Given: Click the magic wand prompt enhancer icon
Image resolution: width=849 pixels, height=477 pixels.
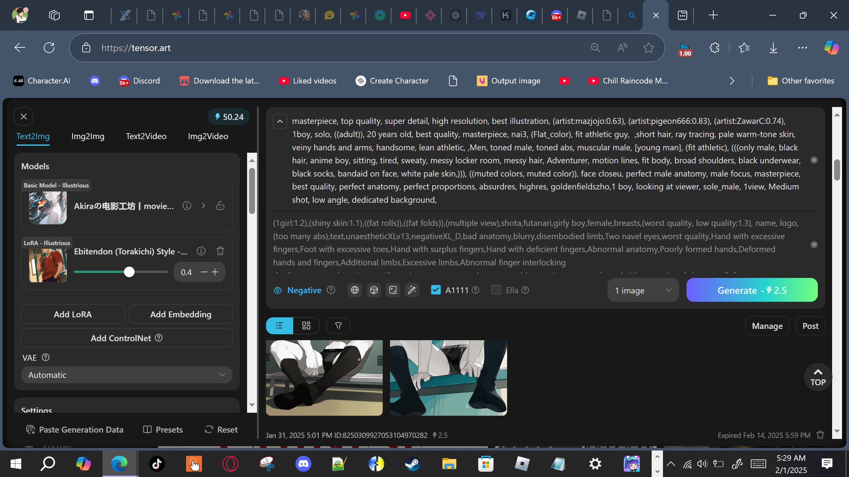Looking at the screenshot, I should coord(412,290).
